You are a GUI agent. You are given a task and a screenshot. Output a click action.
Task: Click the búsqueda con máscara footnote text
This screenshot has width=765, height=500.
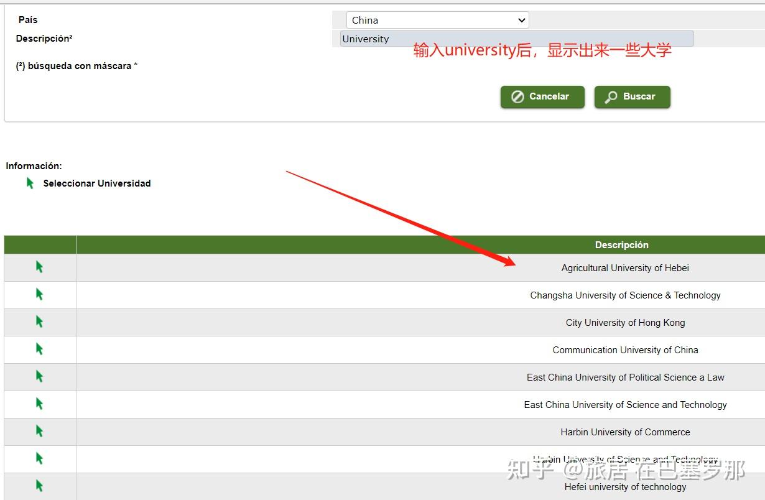pyautogui.click(x=76, y=66)
